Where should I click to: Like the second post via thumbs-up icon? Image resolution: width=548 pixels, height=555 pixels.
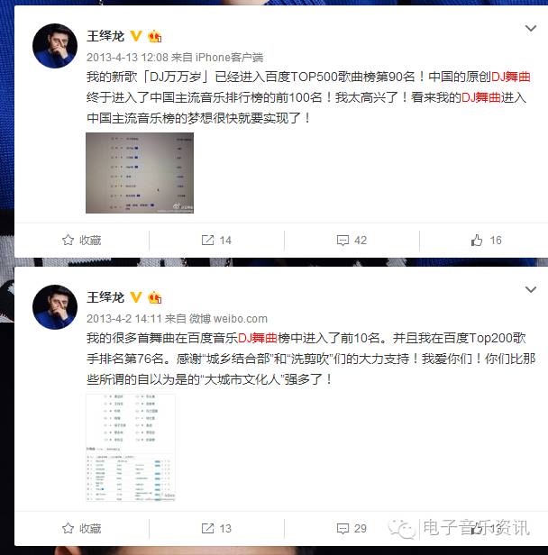(x=477, y=529)
